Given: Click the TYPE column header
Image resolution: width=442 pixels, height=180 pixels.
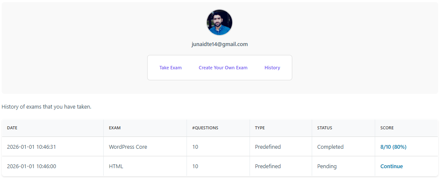Looking at the screenshot, I should pyautogui.click(x=260, y=128).
